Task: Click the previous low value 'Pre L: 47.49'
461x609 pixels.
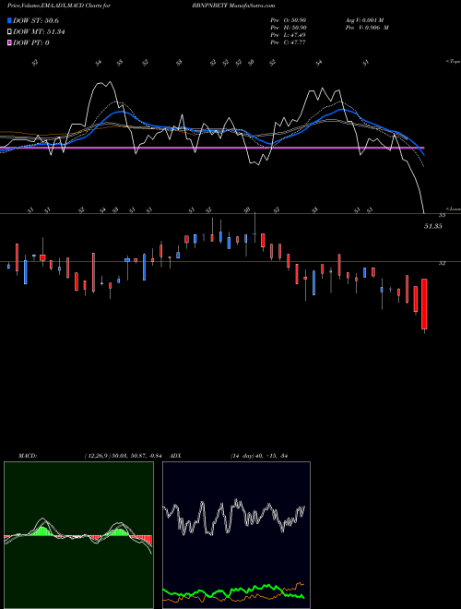Action: pyautogui.click(x=289, y=35)
